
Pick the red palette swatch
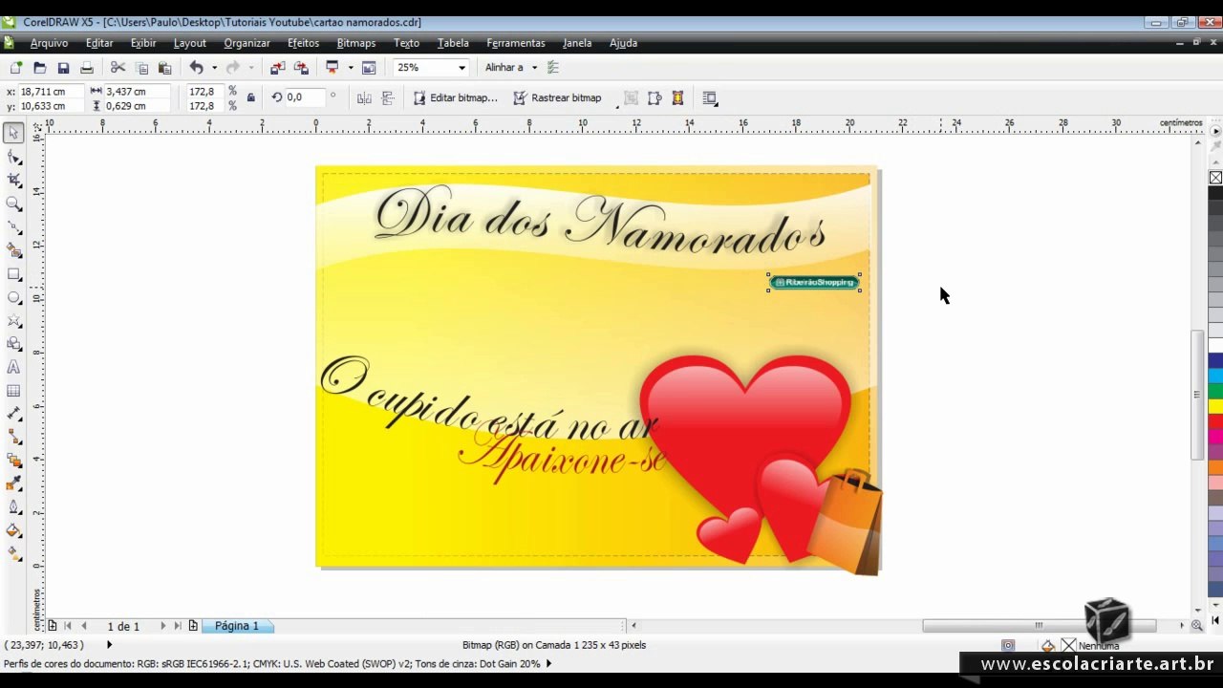point(1215,420)
